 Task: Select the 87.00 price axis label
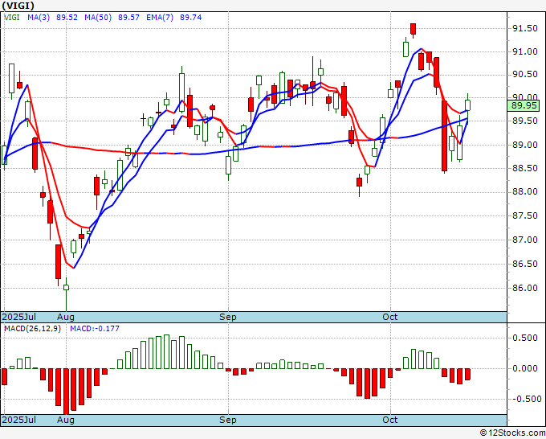pyautogui.click(x=525, y=240)
